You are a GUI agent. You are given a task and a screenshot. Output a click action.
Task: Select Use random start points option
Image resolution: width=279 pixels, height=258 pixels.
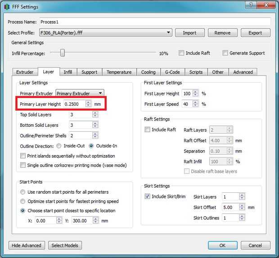click(x=23, y=192)
